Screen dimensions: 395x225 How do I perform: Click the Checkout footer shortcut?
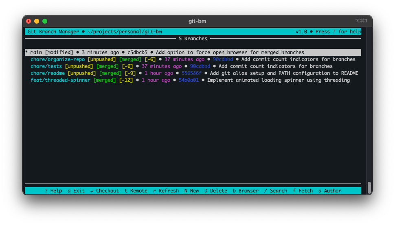click(105, 191)
